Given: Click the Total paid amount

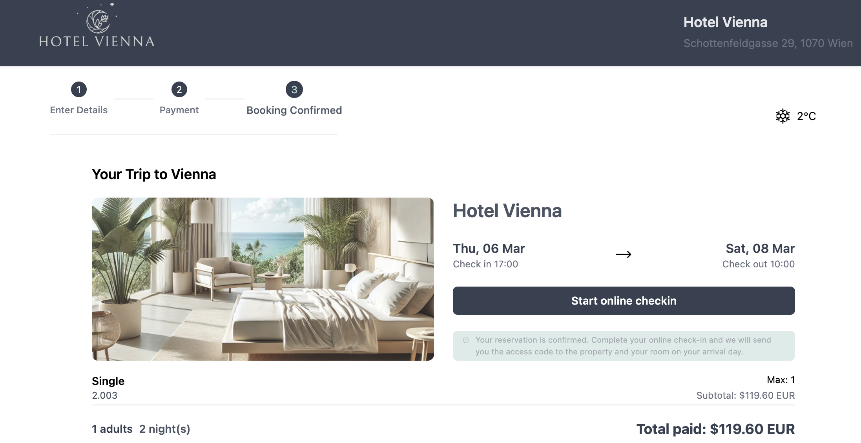Looking at the screenshot, I should (x=716, y=429).
